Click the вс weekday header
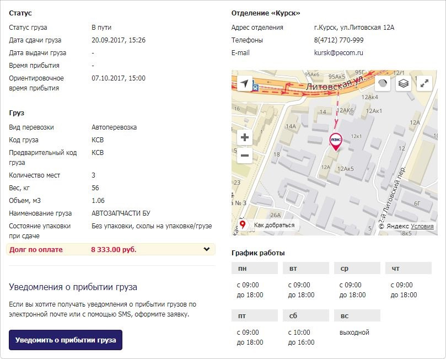Viewport: 446px width, 359px height. click(357, 316)
